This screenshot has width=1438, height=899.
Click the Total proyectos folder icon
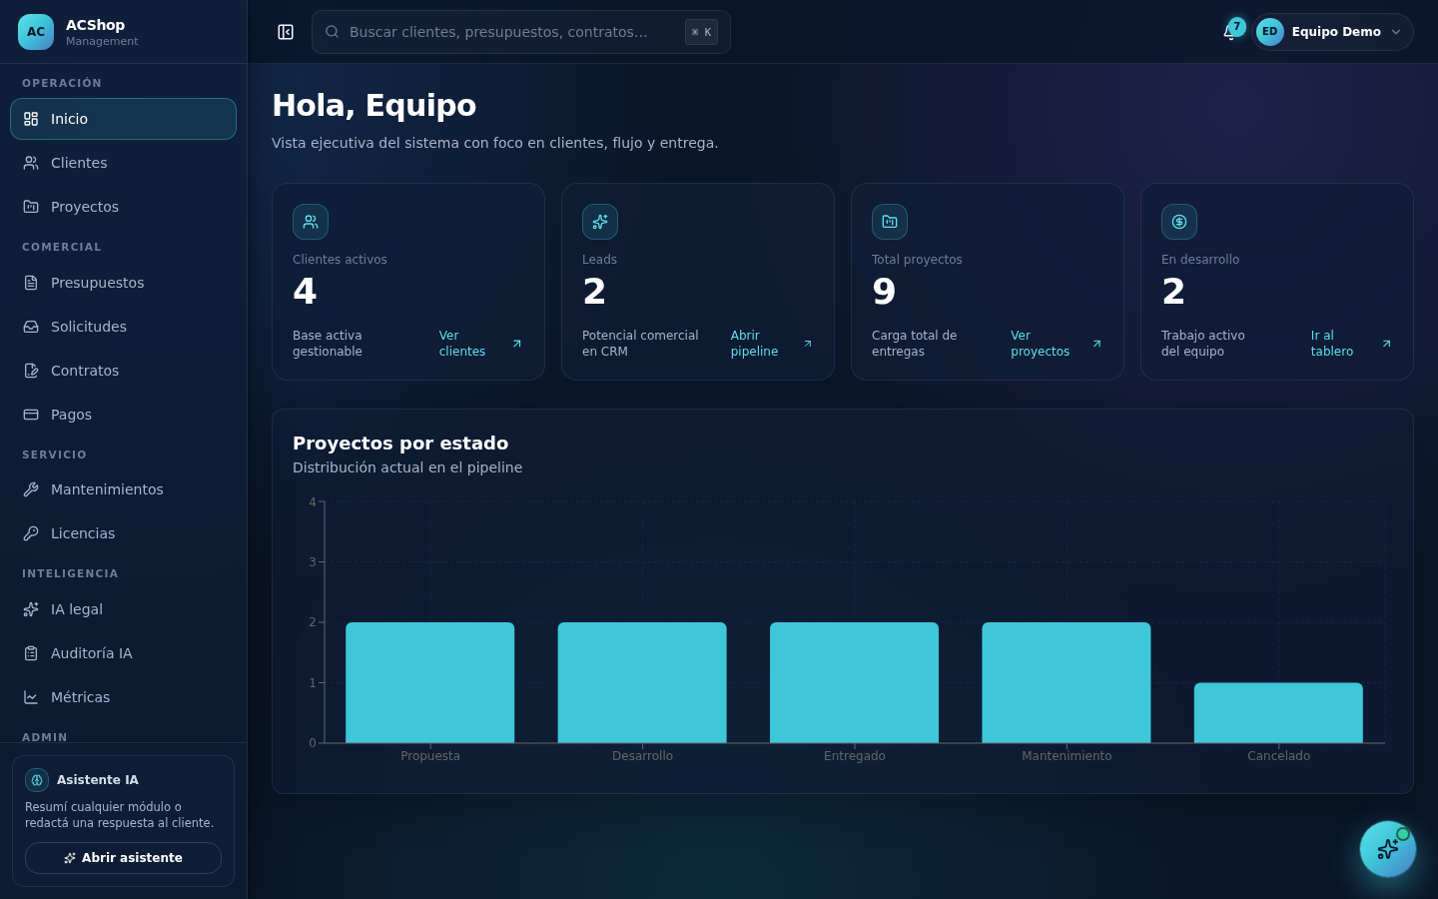(x=890, y=222)
